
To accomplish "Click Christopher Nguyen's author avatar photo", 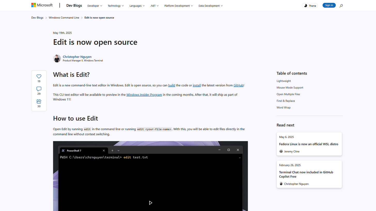I will [57, 58].
